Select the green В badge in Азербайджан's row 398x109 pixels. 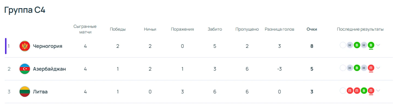click(357, 68)
